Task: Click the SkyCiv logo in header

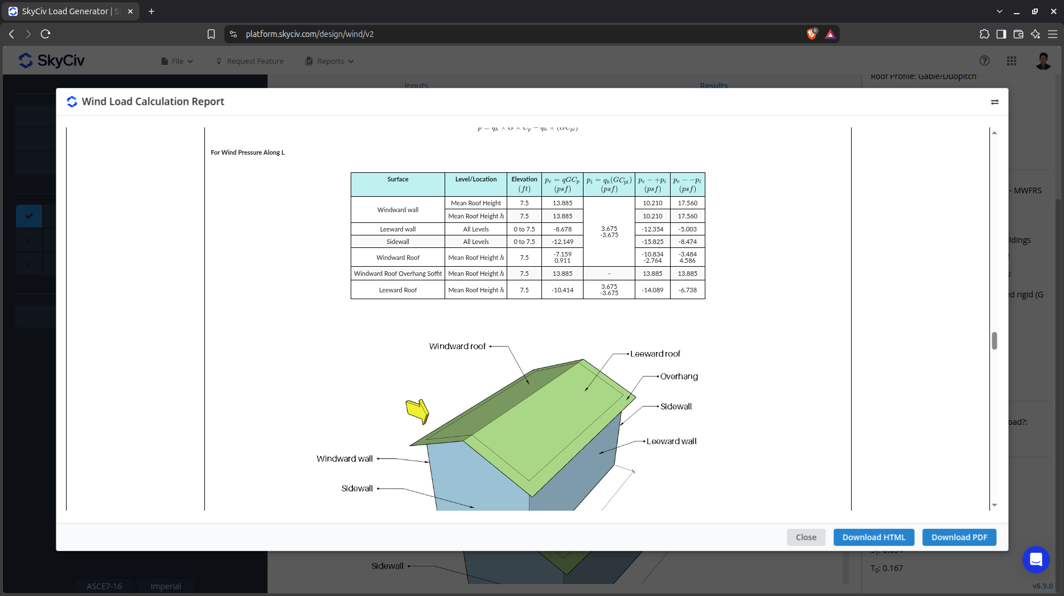Action: [x=51, y=60]
